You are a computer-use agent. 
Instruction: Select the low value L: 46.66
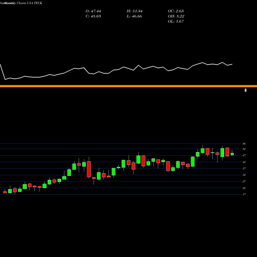[x=135, y=16]
